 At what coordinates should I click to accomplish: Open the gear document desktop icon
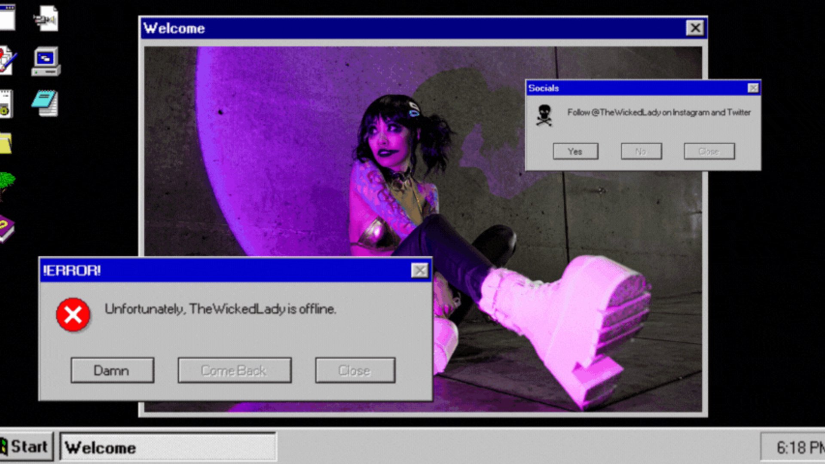pyautogui.click(x=6, y=104)
